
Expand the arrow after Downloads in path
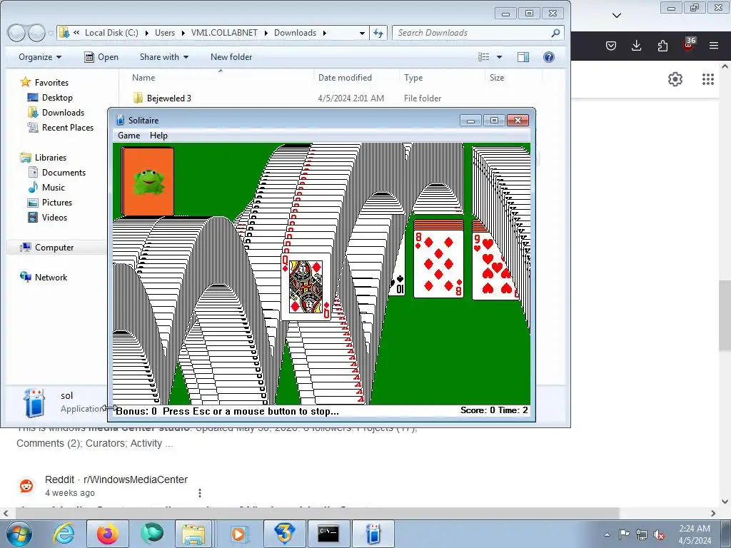coord(325,33)
